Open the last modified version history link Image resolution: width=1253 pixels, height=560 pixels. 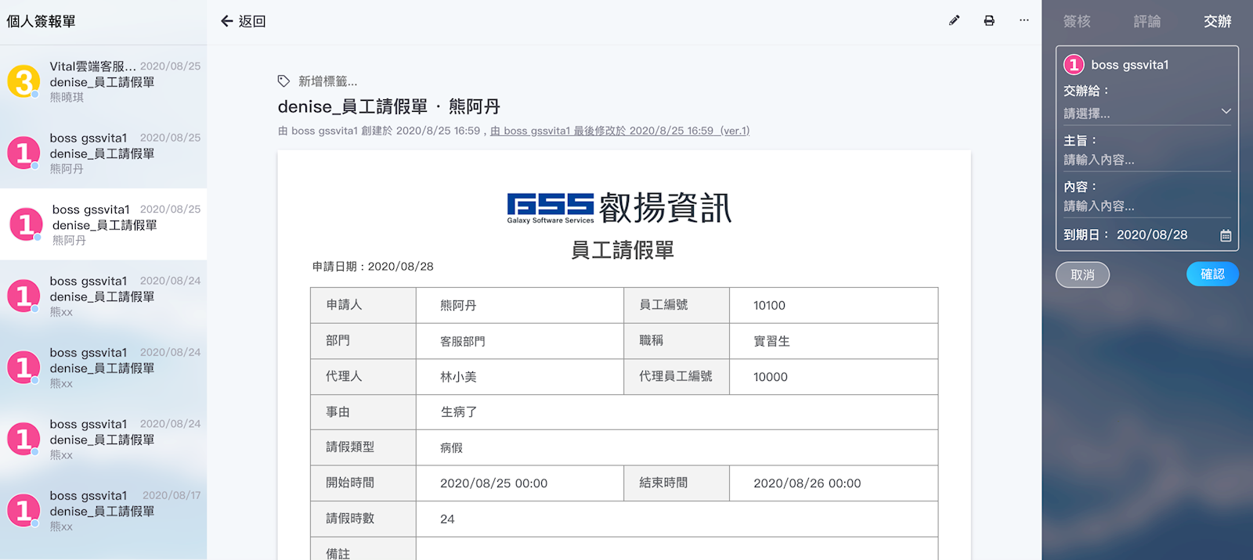(x=619, y=131)
